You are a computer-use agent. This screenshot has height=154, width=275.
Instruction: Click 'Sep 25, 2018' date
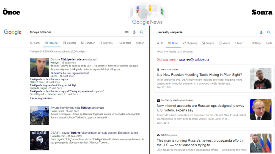(x=163, y=87)
